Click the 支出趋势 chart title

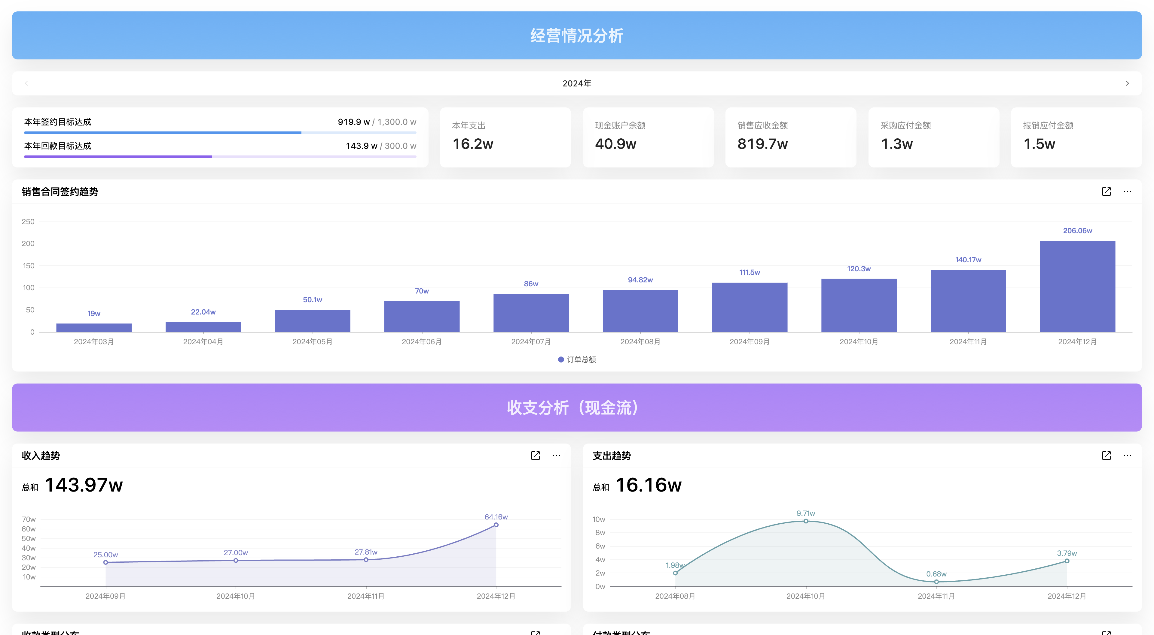coord(612,456)
